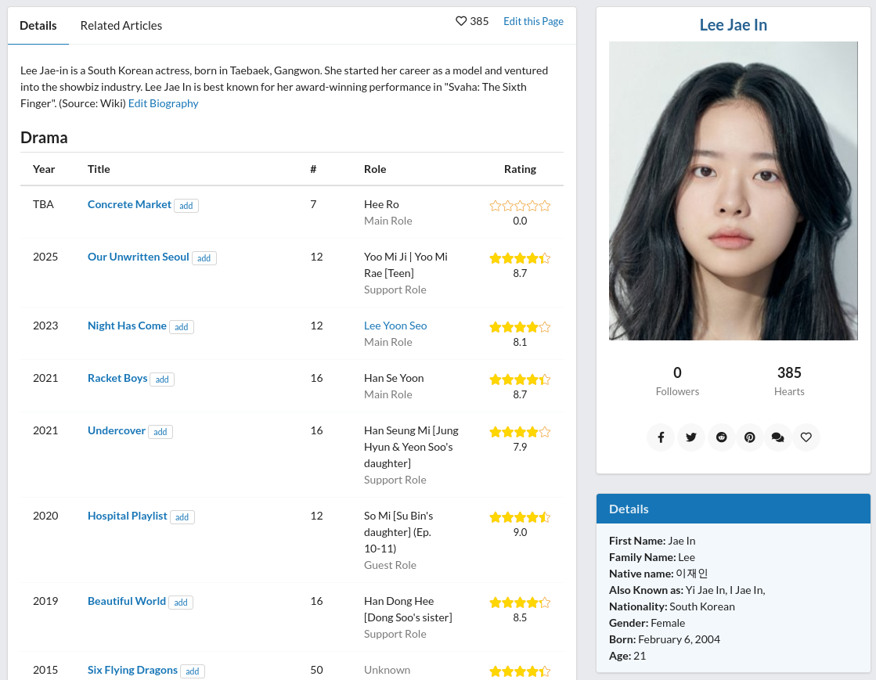The height and width of the screenshot is (680, 876).
Task: Click star rating of Undercover
Action: [520, 432]
